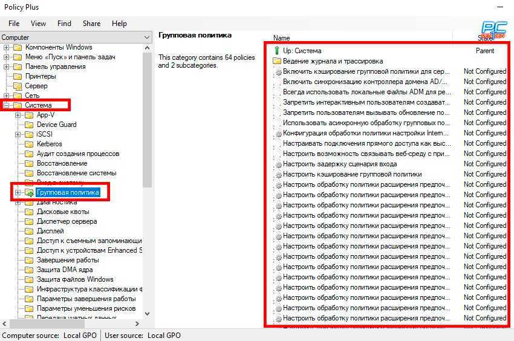This screenshot has width=514, height=341.
Task: Click the Групповая политика green arrow folder icon
Action: (x=29, y=192)
